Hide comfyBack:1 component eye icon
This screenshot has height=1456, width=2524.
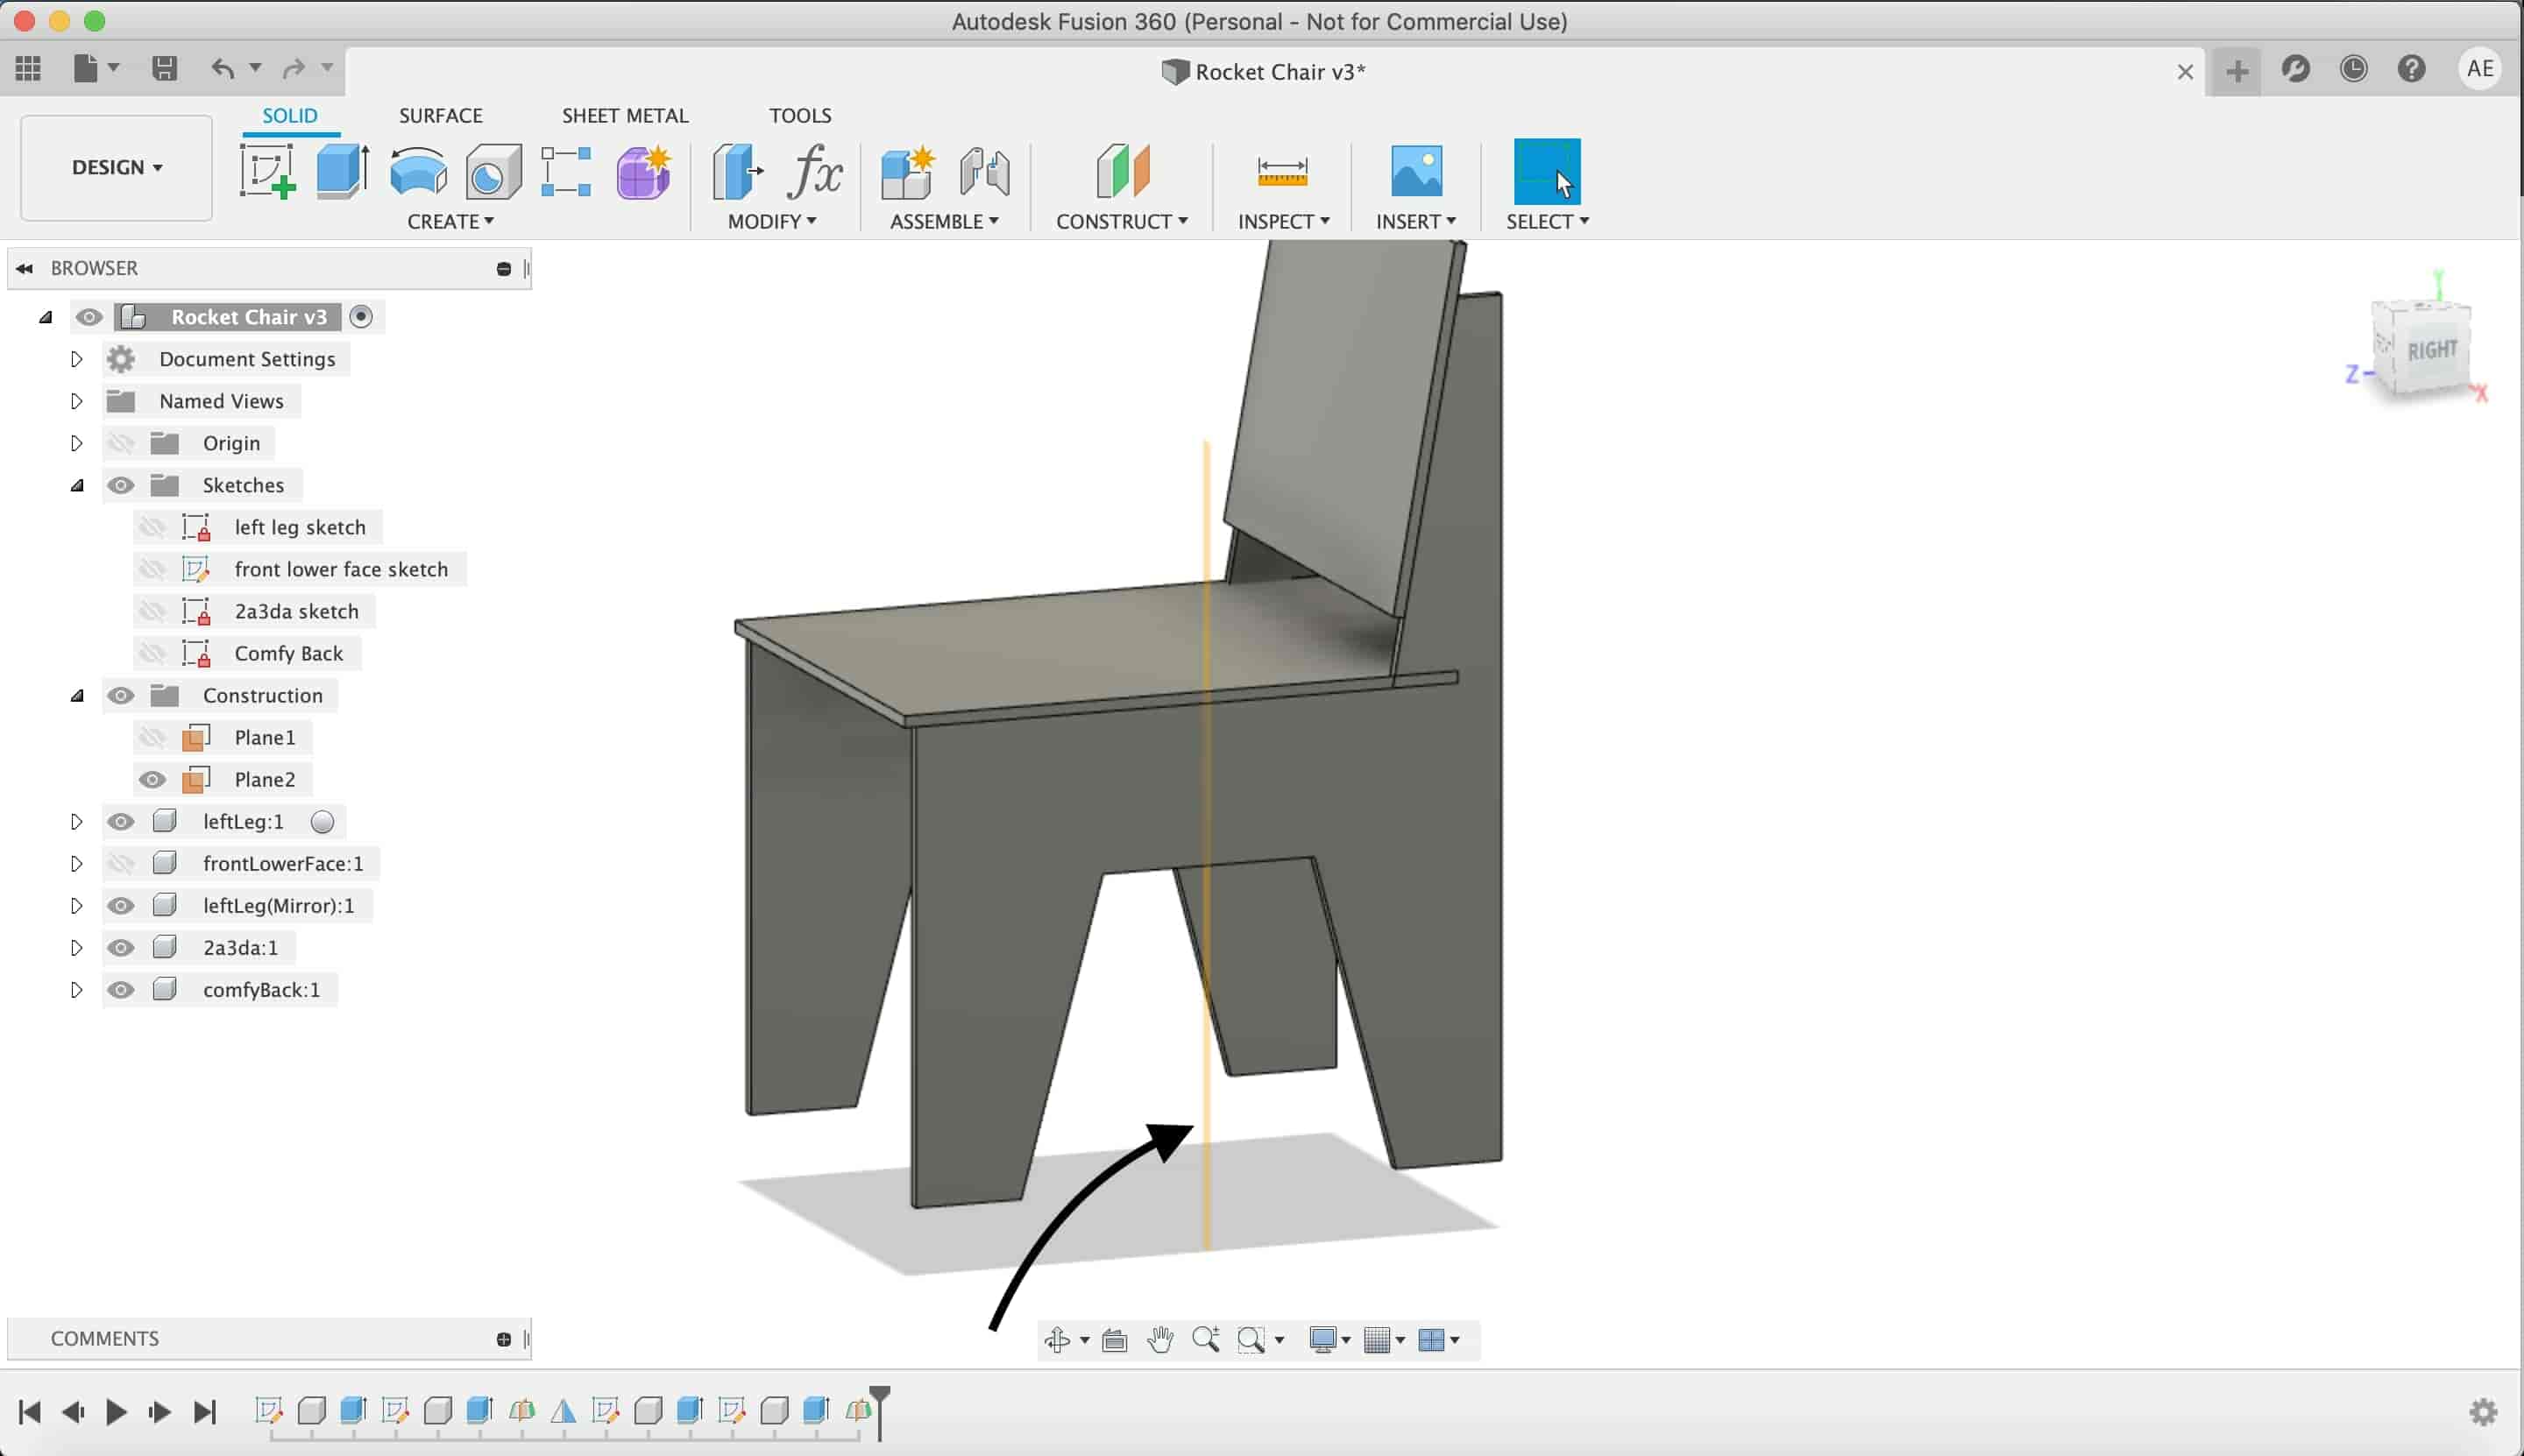(121, 989)
